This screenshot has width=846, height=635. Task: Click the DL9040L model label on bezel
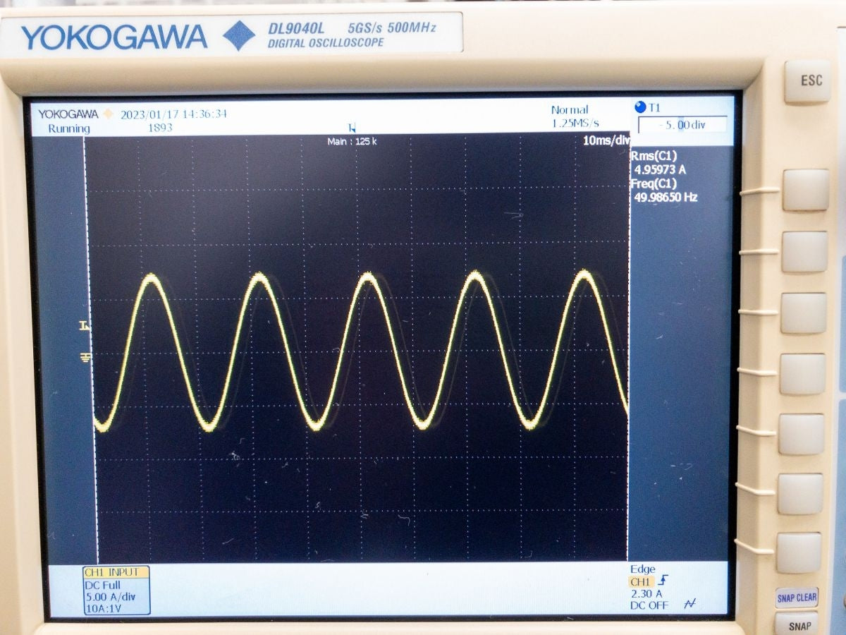click(295, 30)
